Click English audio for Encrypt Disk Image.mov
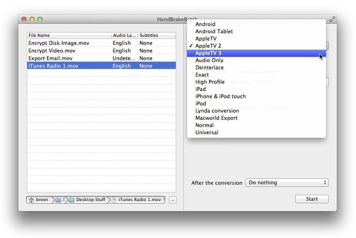This screenshot has height=238, width=356. click(122, 43)
